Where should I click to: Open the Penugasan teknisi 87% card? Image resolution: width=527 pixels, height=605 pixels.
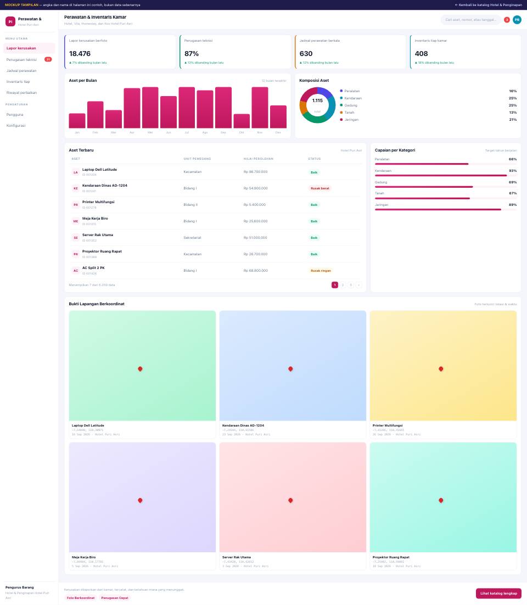[x=236, y=52]
